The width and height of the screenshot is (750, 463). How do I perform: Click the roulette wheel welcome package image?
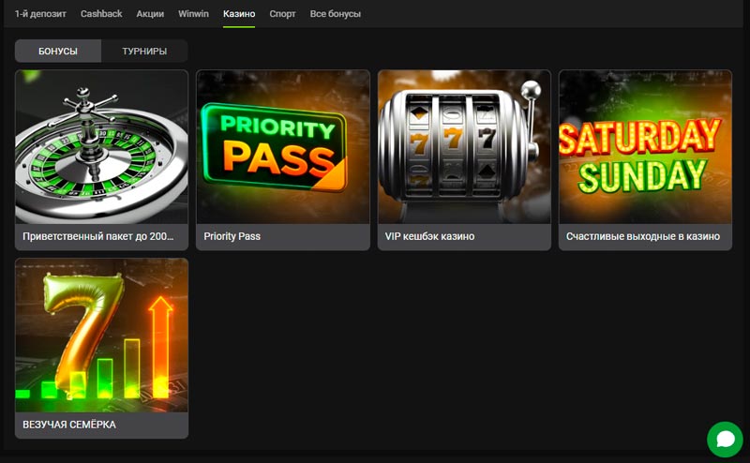coord(101,146)
